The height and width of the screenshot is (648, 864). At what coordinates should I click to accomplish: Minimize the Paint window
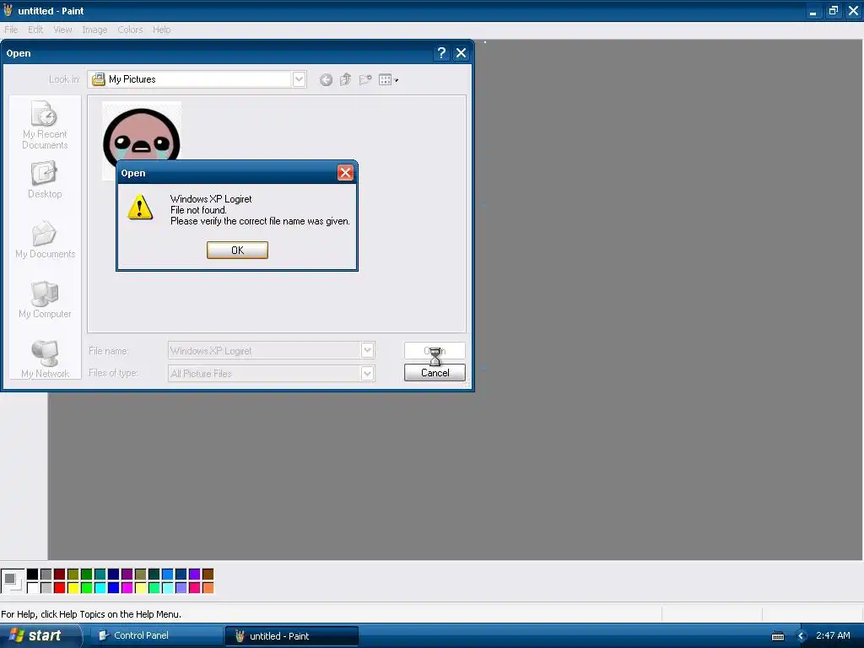[813, 11]
